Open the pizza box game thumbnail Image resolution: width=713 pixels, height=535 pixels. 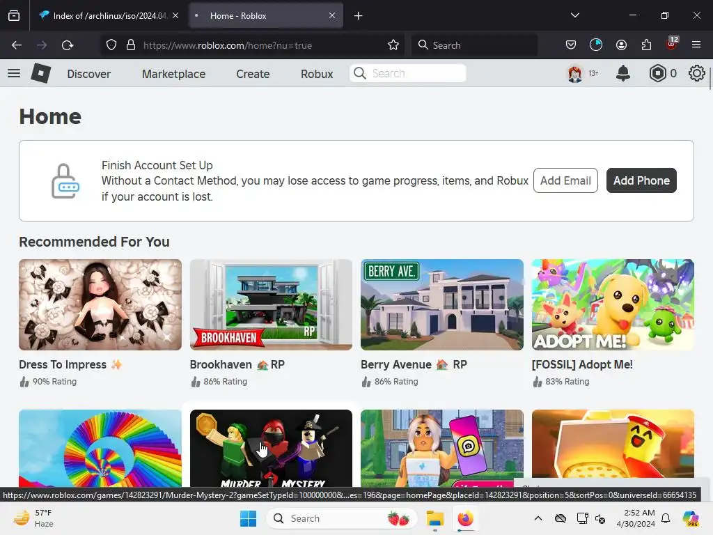[613, 444]
